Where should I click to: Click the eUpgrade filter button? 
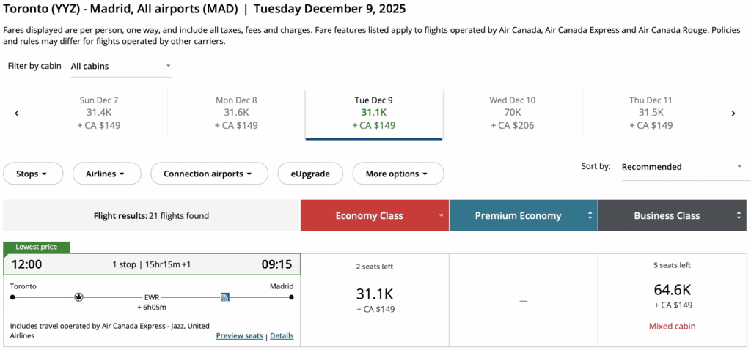click(x=309, y=174)
